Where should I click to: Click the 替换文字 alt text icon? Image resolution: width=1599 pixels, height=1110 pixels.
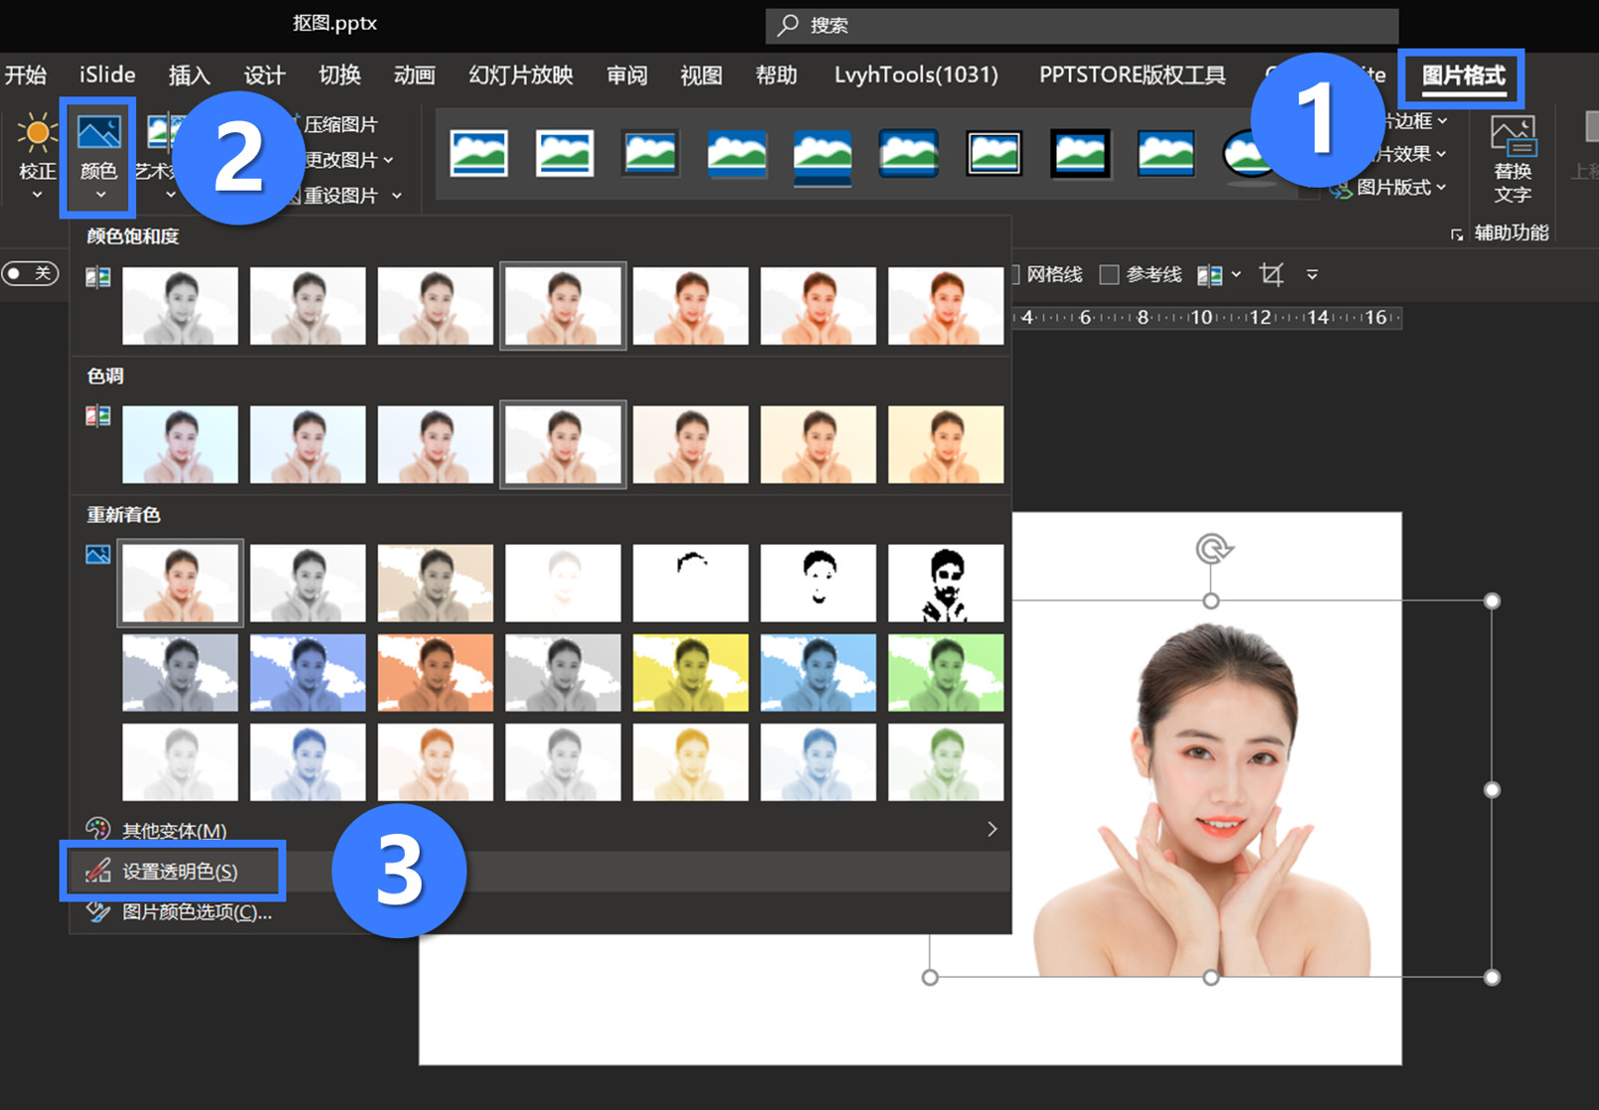point(1512,137)
